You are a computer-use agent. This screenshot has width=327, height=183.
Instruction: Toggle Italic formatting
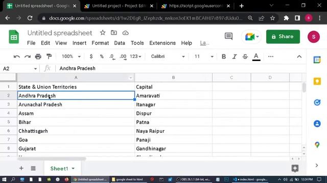click(235, 56)
